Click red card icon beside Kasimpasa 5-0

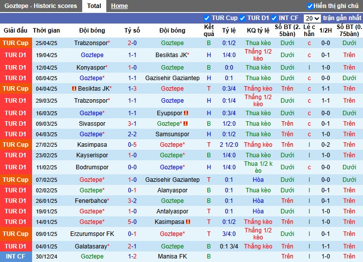(188, 222)
